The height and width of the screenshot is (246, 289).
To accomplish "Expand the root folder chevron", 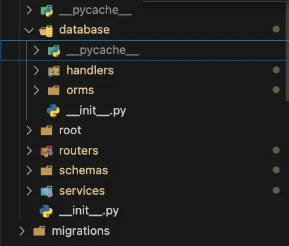I will pos(29,130).
